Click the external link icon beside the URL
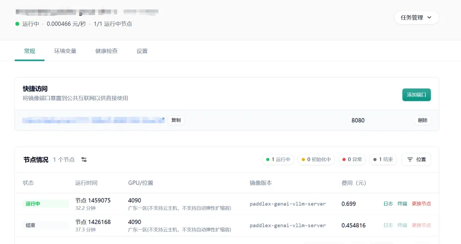 (162, 120)
